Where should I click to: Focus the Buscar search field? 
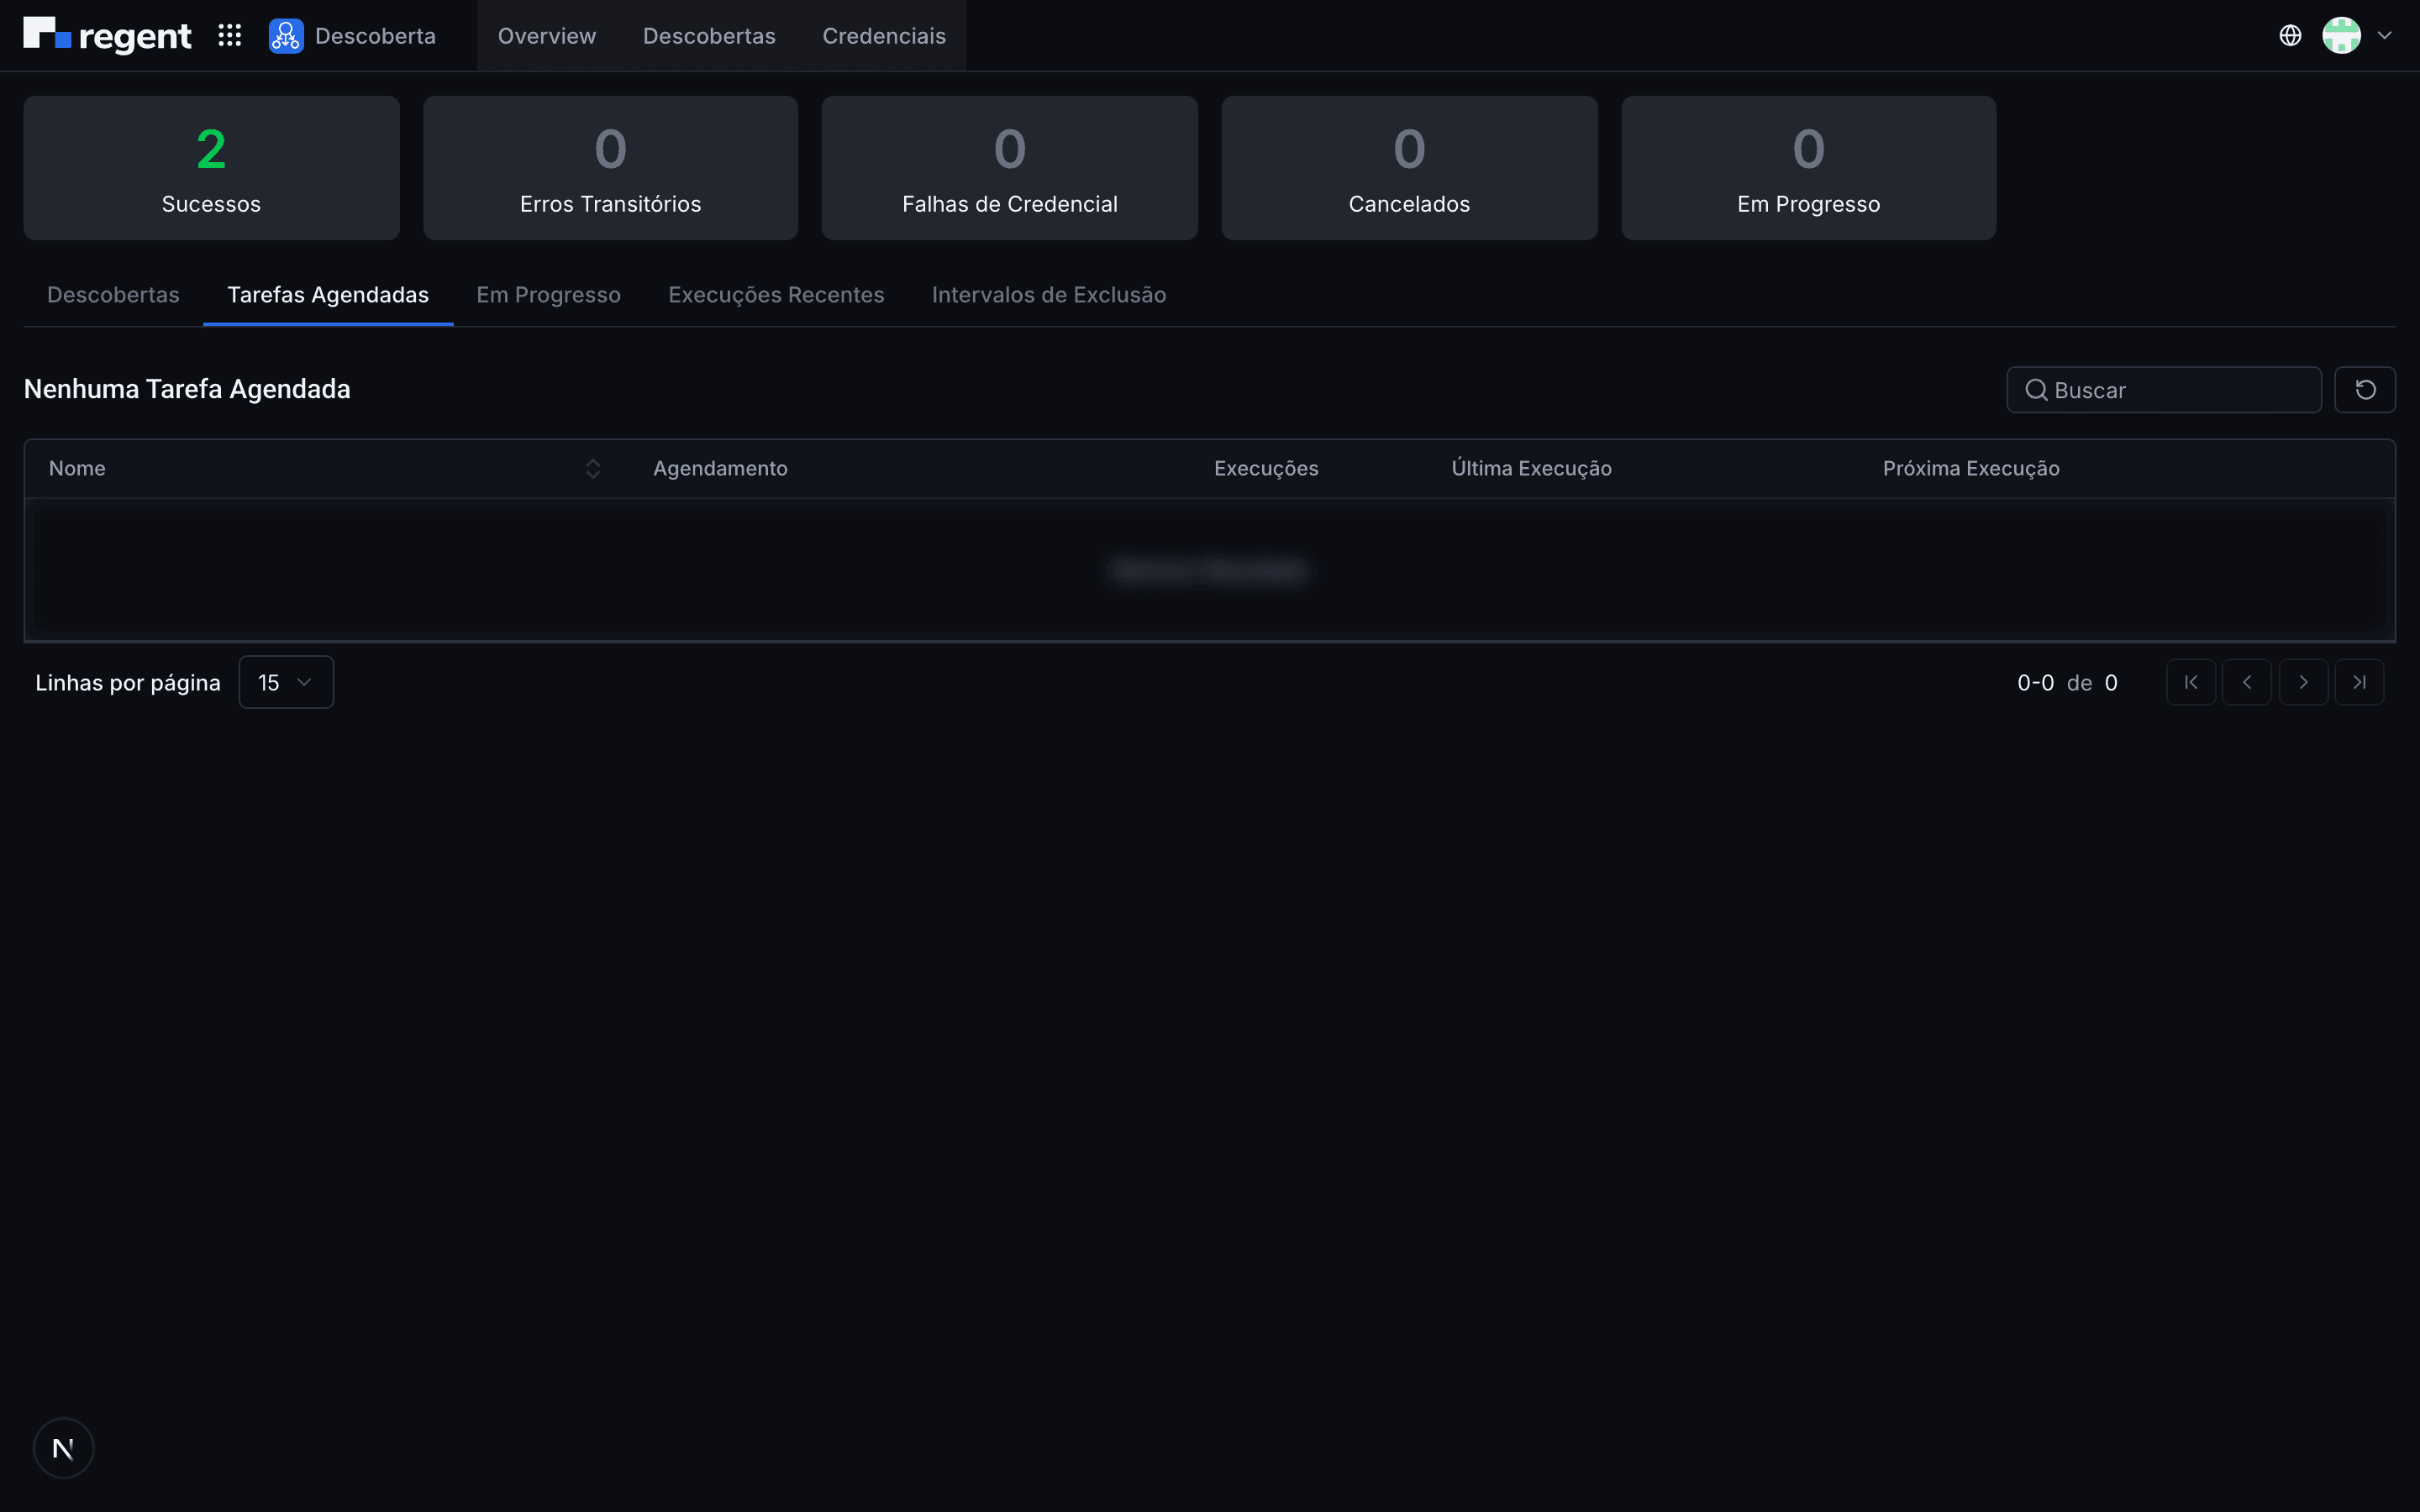point(2164,390)
